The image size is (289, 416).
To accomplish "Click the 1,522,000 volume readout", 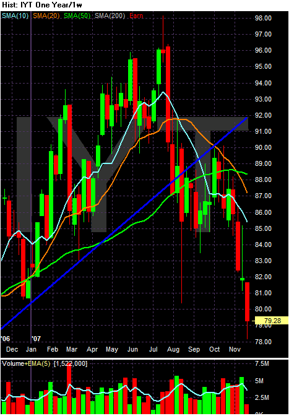I will tap(71, 363).
